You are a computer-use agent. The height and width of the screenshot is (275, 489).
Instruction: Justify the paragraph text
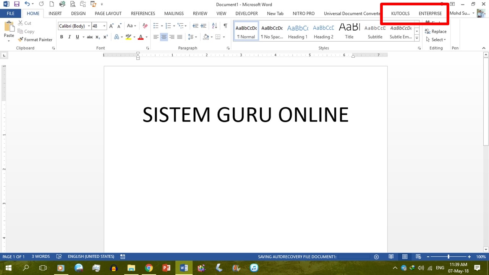coord(180,37)
